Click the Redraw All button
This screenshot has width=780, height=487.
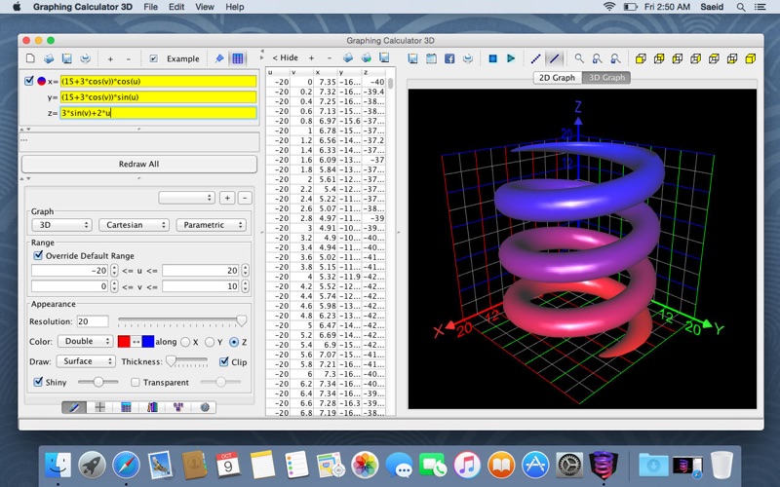click(x=139, y=164)
